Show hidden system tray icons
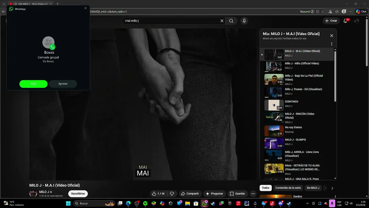Screen dimensions: 369x208 pyautogui.click(x=308, y=203)
